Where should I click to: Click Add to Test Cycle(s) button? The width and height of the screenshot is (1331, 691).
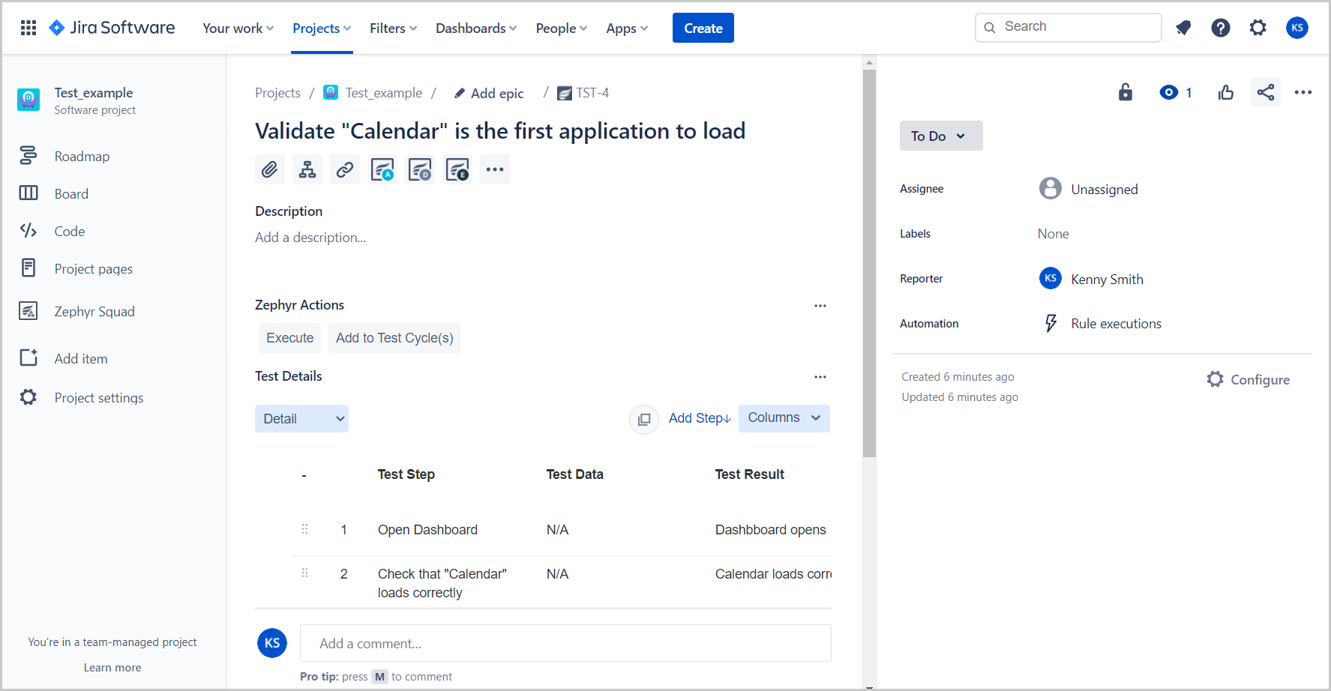coord(394,338)
